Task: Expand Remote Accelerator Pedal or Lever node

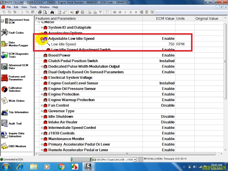Action: (x=42, y=150)
